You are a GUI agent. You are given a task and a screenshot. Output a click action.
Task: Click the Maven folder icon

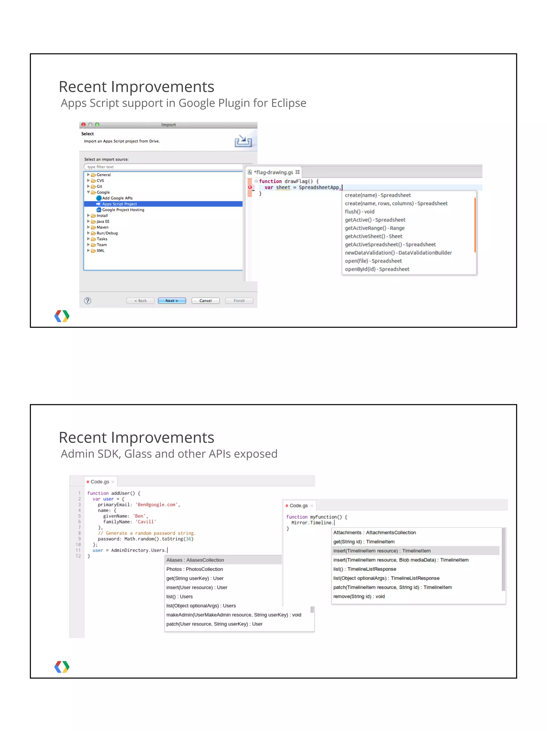pos(93,227)
